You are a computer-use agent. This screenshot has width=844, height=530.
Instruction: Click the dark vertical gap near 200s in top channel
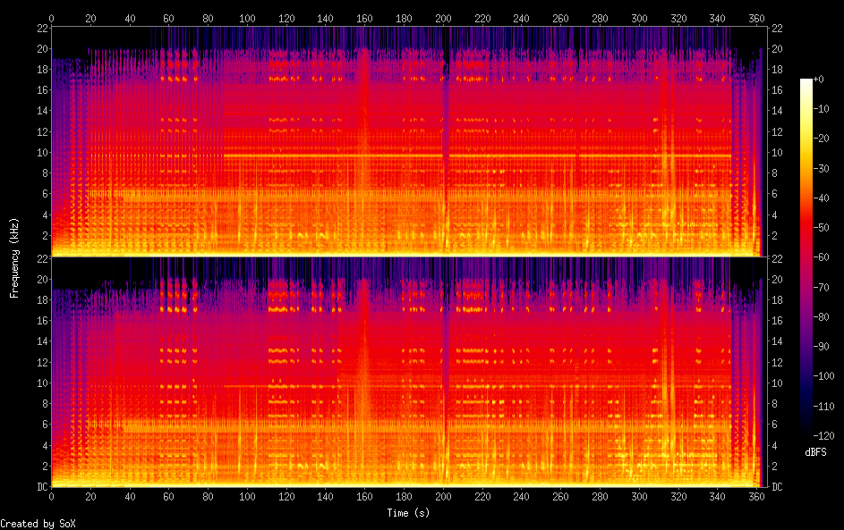pyautogui.click(x=445, y=134)
